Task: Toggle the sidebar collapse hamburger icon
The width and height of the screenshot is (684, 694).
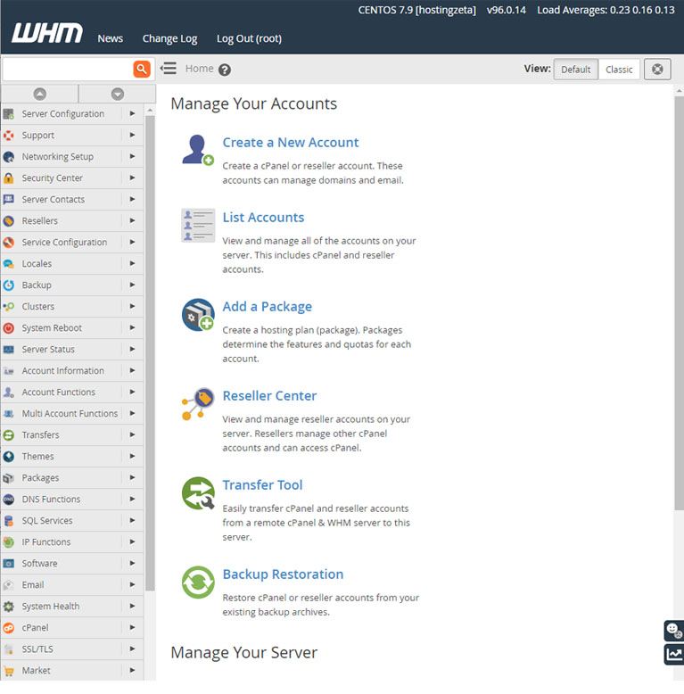Action: (168, 69)
